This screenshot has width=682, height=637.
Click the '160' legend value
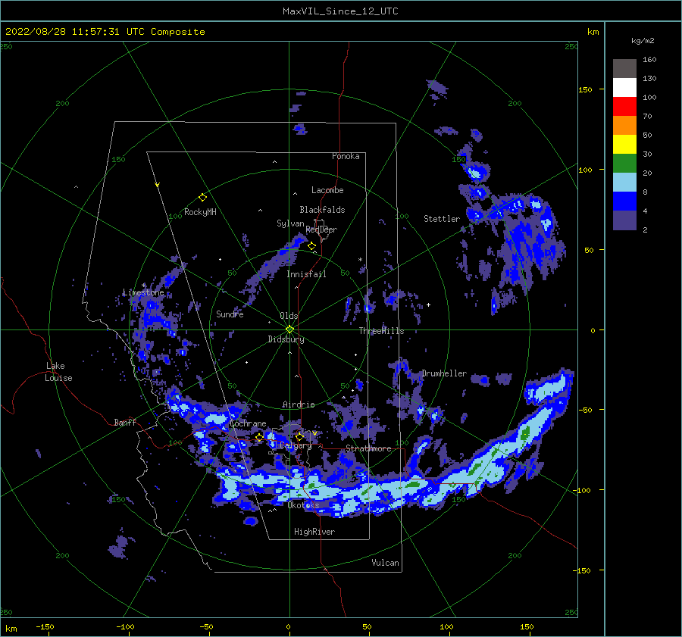coord(649,60)
